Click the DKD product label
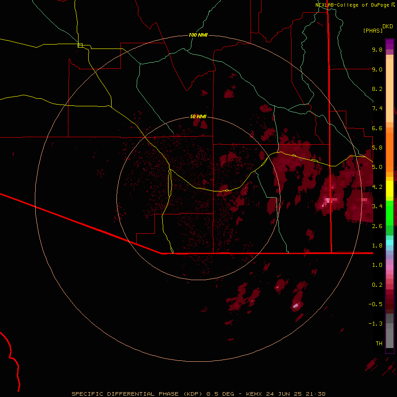397x397 pixels. (387, 26)
